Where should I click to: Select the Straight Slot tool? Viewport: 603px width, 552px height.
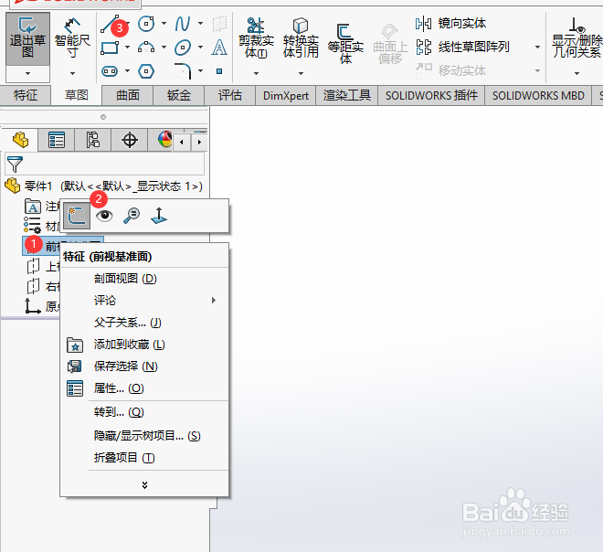tap(110, 71)
